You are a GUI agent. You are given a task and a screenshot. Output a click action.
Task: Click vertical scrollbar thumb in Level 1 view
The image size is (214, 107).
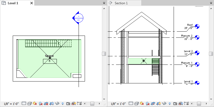pos(104,54)
